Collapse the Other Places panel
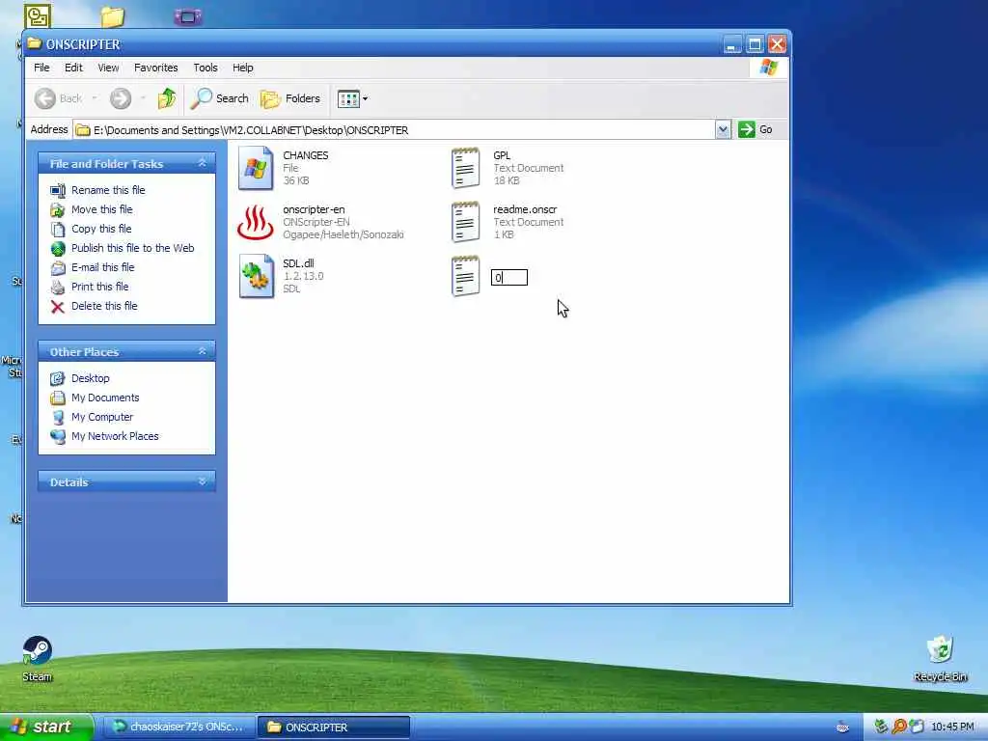Screen dimensions: 988x741 [x=203, y=351]
